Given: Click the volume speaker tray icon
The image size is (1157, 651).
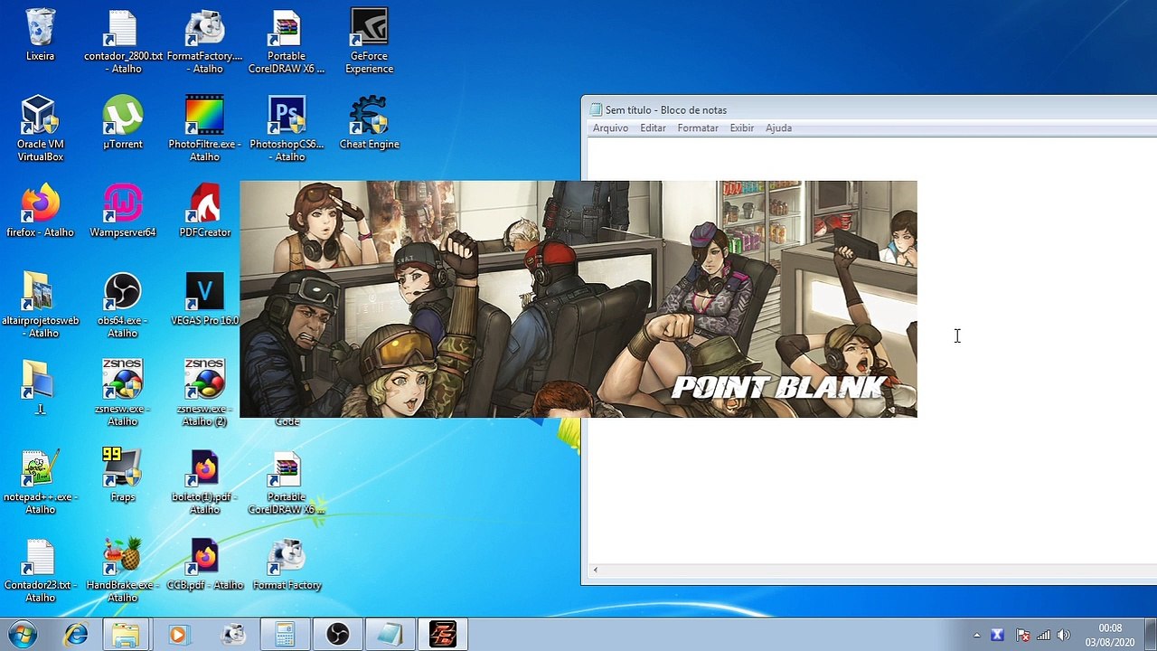Looking at the screenshot, I should (1063, 636).
